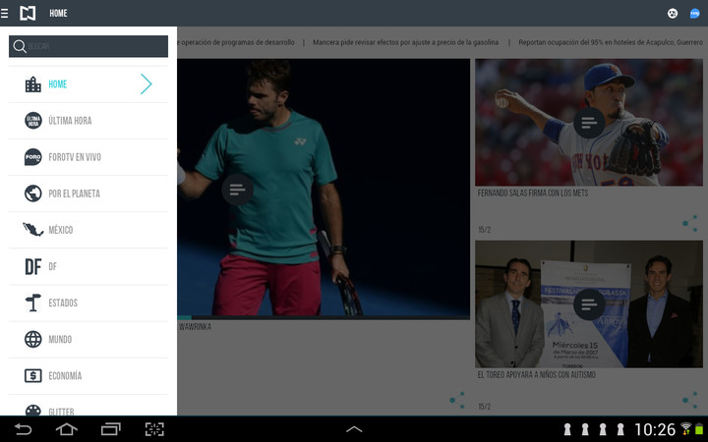Tap the Mundo globe icon
This screenshot has height=442, width=708.
pos(32,339)
